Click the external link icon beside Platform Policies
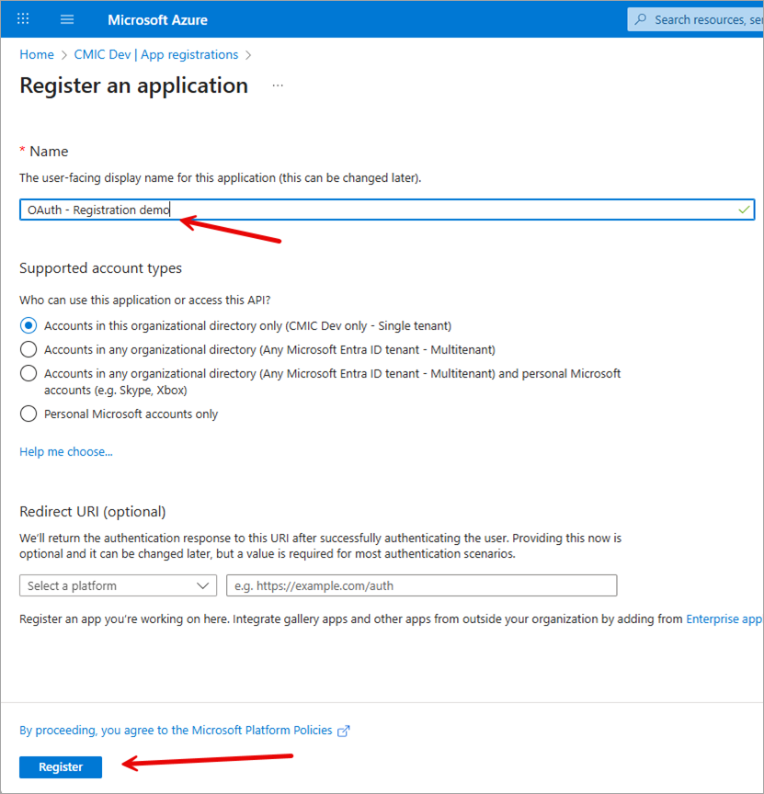 tap(344, 730)
